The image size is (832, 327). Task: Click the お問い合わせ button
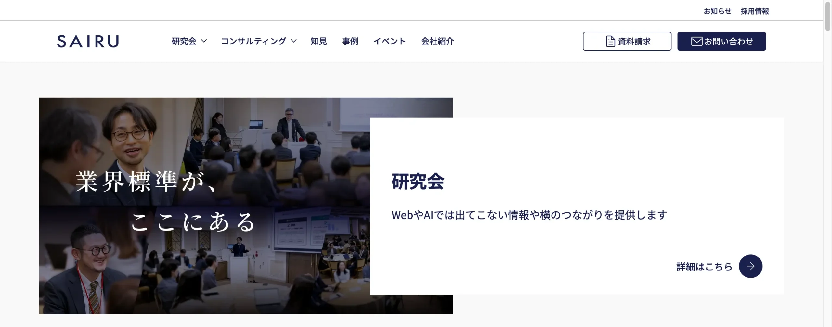[x=721, y=41]
